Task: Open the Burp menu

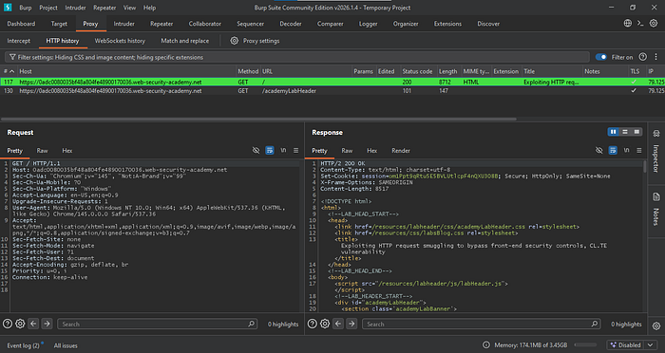Action: 26,8
